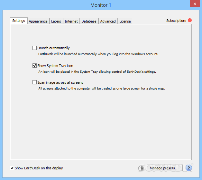Viewport: 202px width, 180px height.
Task: Click the Monitor 1 title text
Action: 101,5
